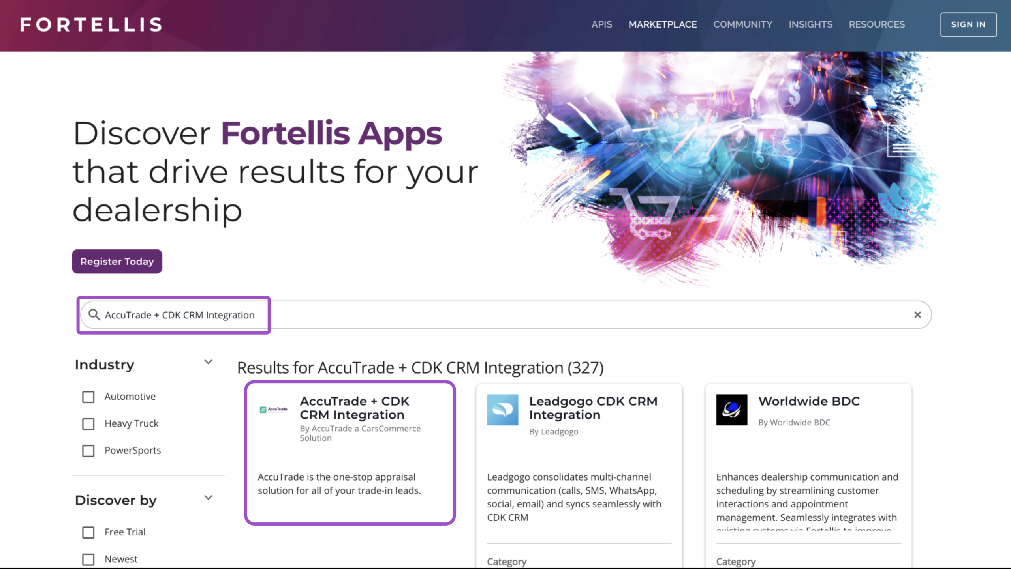This screenshot has height=569, width=1011.
Task: Click the AccuTrade one-stop appraisal description
Action: [339, 484]
